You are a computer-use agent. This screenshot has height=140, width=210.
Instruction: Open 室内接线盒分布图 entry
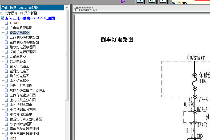coord(23,100)
